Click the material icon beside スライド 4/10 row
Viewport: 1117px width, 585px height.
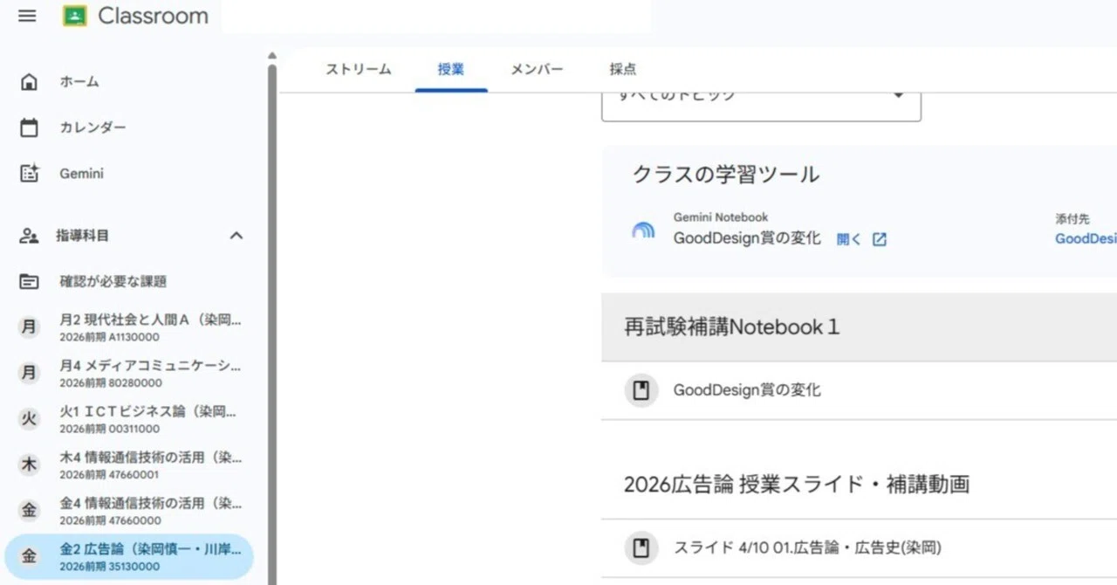[x=641, y=548]
